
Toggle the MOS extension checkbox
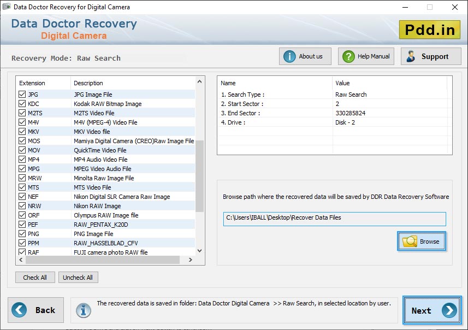point(22,140)
